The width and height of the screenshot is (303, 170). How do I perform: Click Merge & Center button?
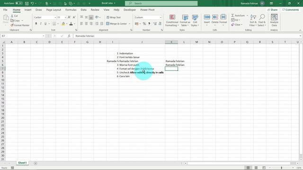coord(116,24)
